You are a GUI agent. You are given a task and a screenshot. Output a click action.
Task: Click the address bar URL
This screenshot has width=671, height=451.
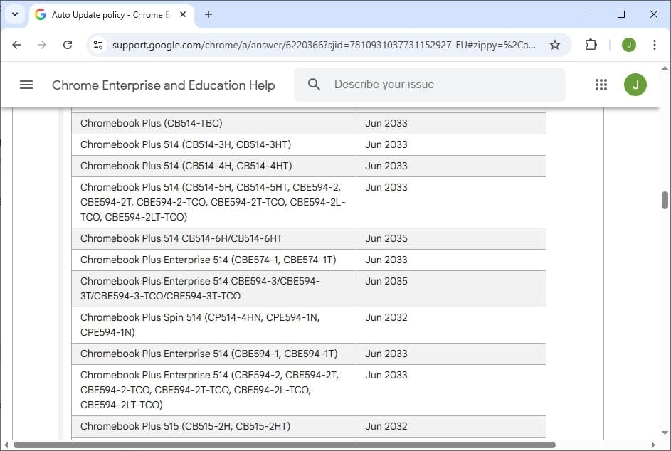click(x=320, y=45)
